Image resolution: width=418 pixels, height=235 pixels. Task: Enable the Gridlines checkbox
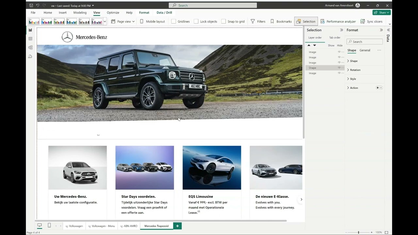[x=174, y=22]
